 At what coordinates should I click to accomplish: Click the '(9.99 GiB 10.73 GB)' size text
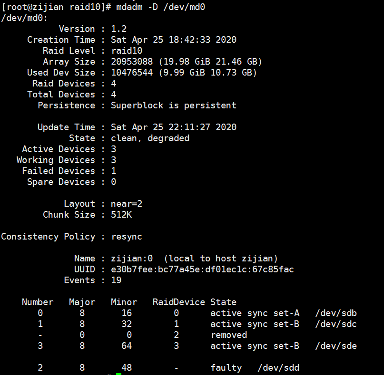coord(207,72)
